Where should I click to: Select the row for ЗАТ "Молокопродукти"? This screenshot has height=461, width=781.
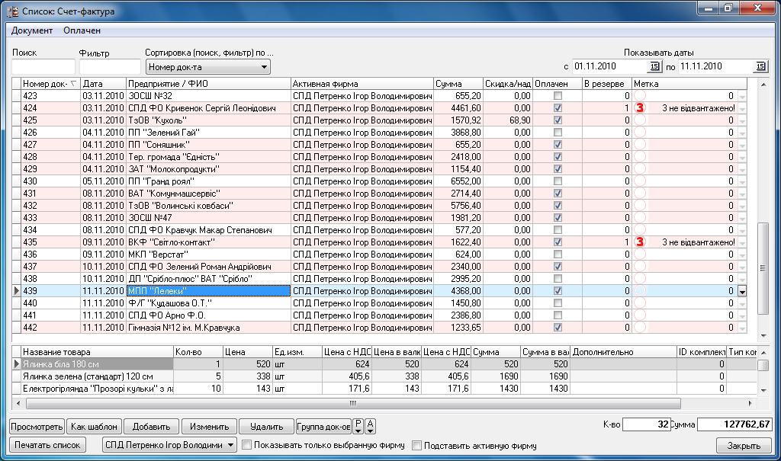pyautogui.click(x=380, y=169)
